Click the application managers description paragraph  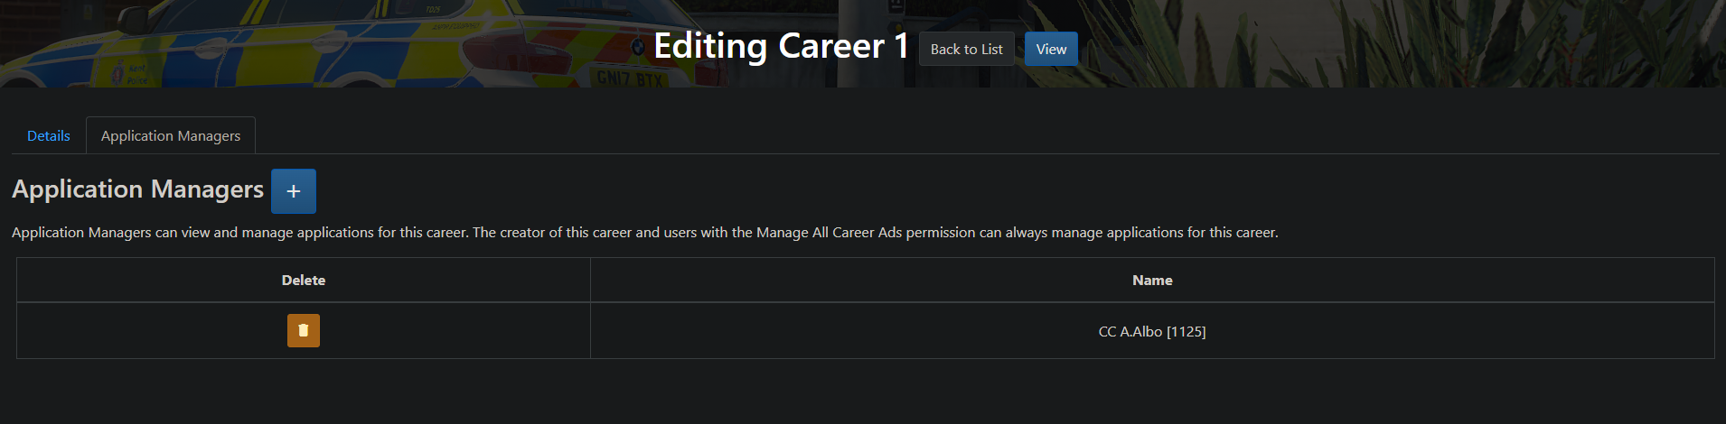click(644, 233)
